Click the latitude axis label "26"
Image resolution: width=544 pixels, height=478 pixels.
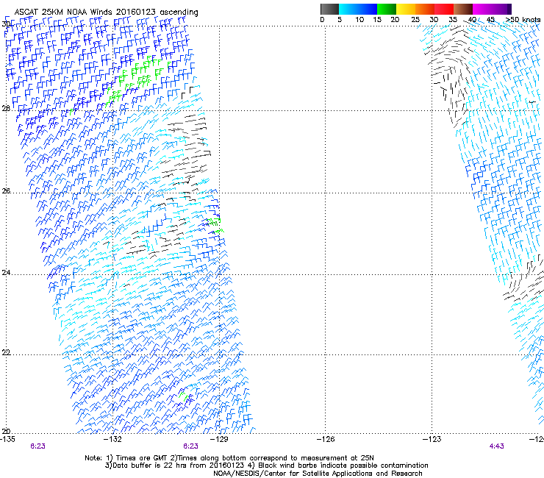click(x=6, y=191)
